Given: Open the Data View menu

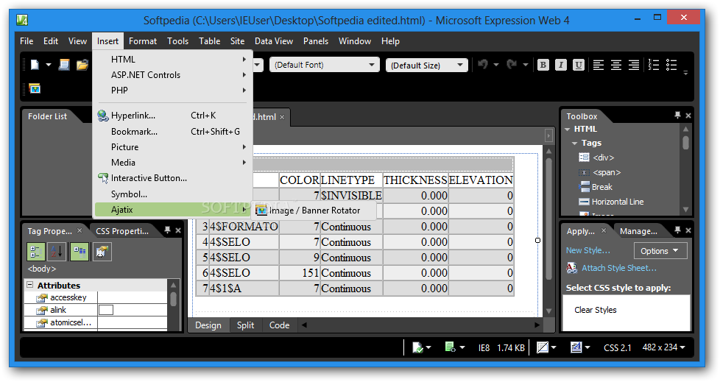Looking at the screenshot, I should (x=274, y=41).
